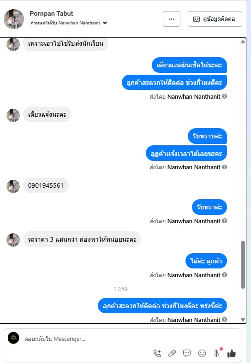Click the phone call icon
The width and height of the screenshot is (251, 363).
click(157, 353)
